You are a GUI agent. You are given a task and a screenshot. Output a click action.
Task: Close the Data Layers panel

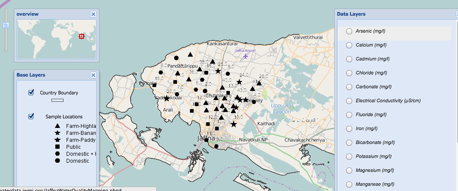point(455,14)
